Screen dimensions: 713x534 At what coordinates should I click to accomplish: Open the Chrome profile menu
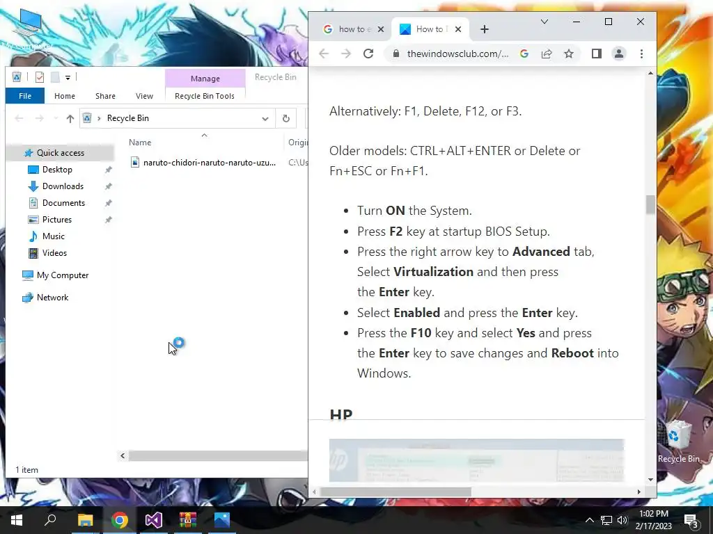619,54
